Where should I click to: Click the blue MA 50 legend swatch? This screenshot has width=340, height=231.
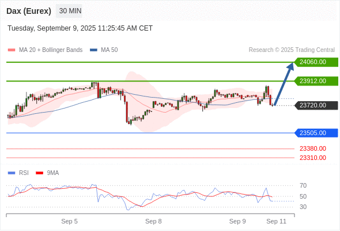click(93, 50)
